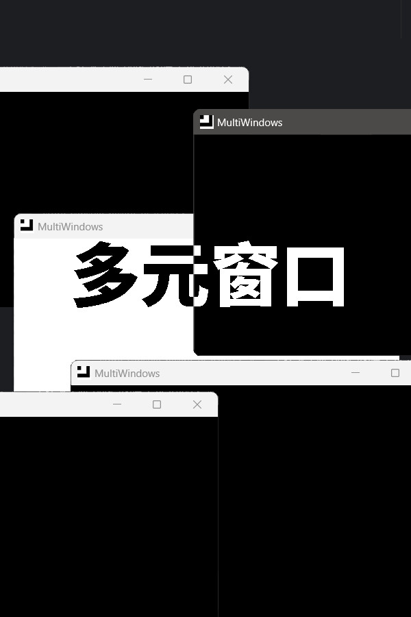Viewport: 411px width, 617px height.
Task: Maximize the MultiWindows window beneath the white one
Action: click(x=395, y=373)
